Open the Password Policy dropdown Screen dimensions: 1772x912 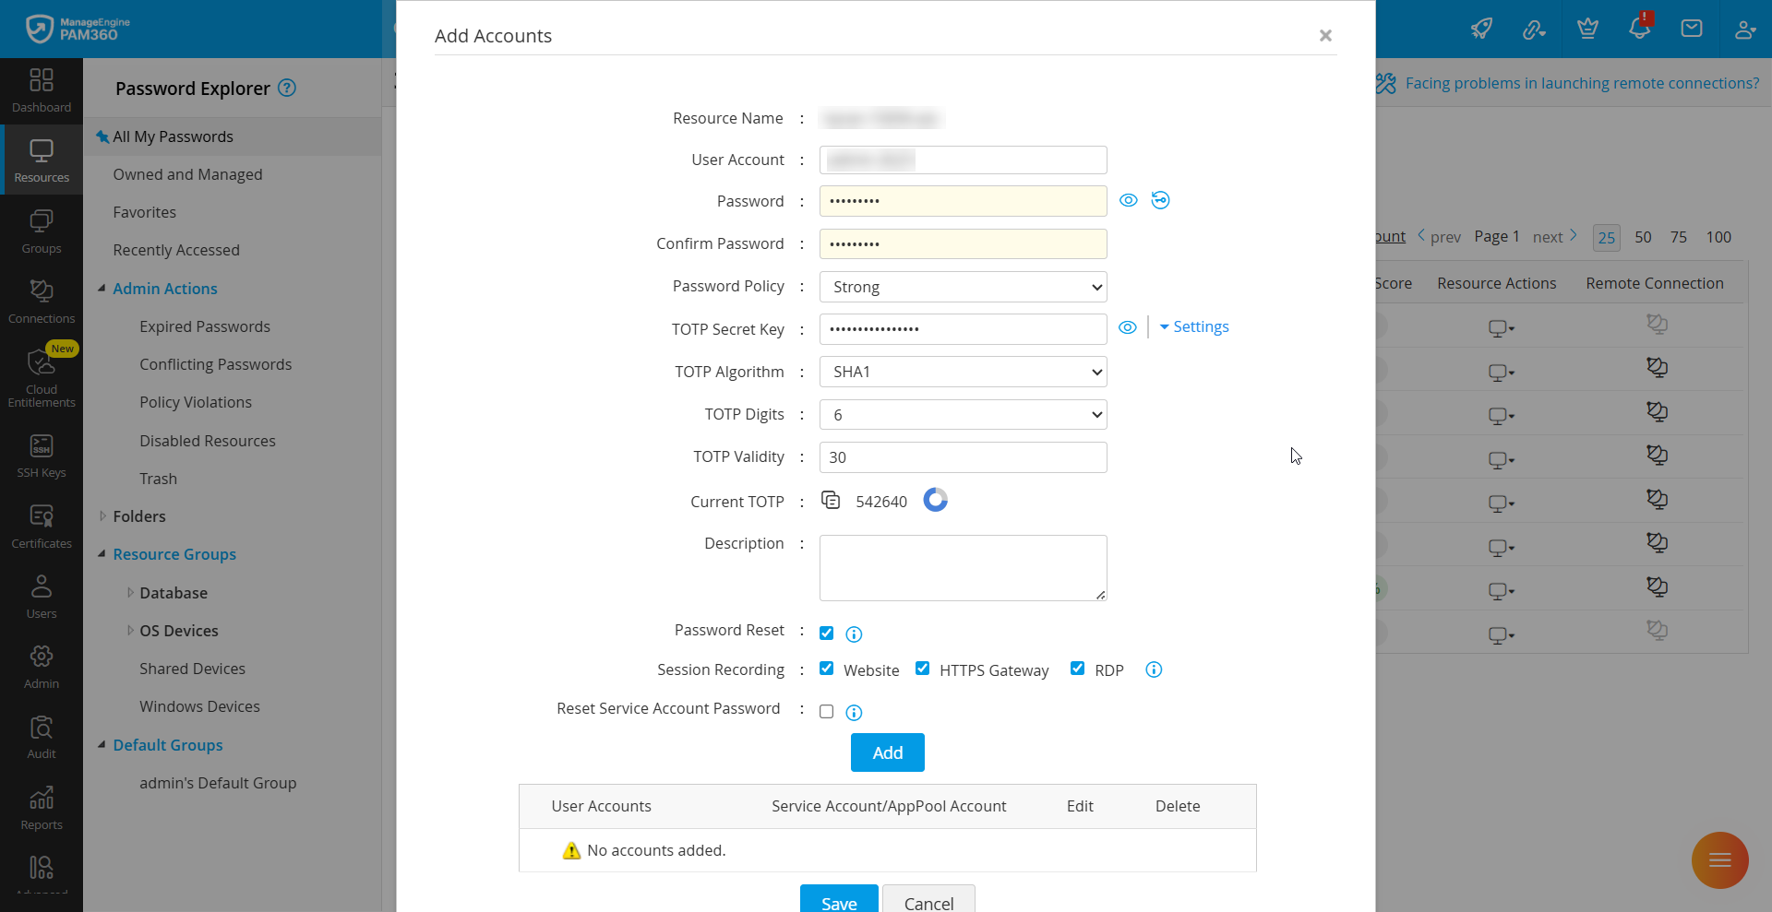(962, 287)
